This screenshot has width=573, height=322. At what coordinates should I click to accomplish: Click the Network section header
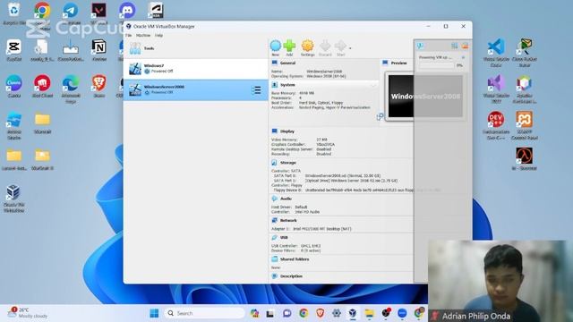click(288, 221)
